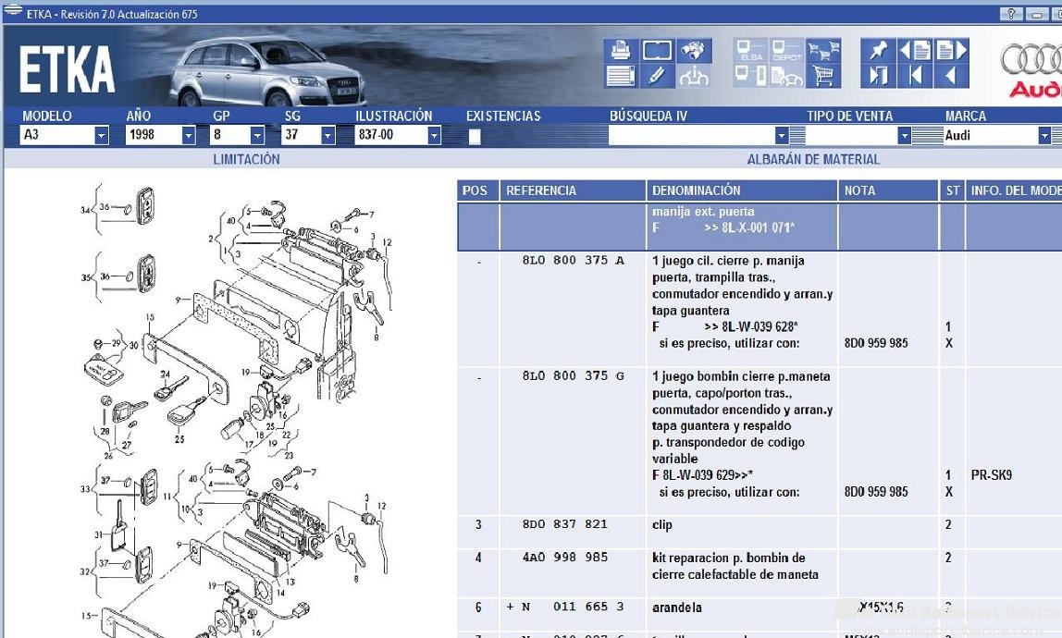Open the binoculars search tool
1062x638 pixels.
click(x=694, y=51)
